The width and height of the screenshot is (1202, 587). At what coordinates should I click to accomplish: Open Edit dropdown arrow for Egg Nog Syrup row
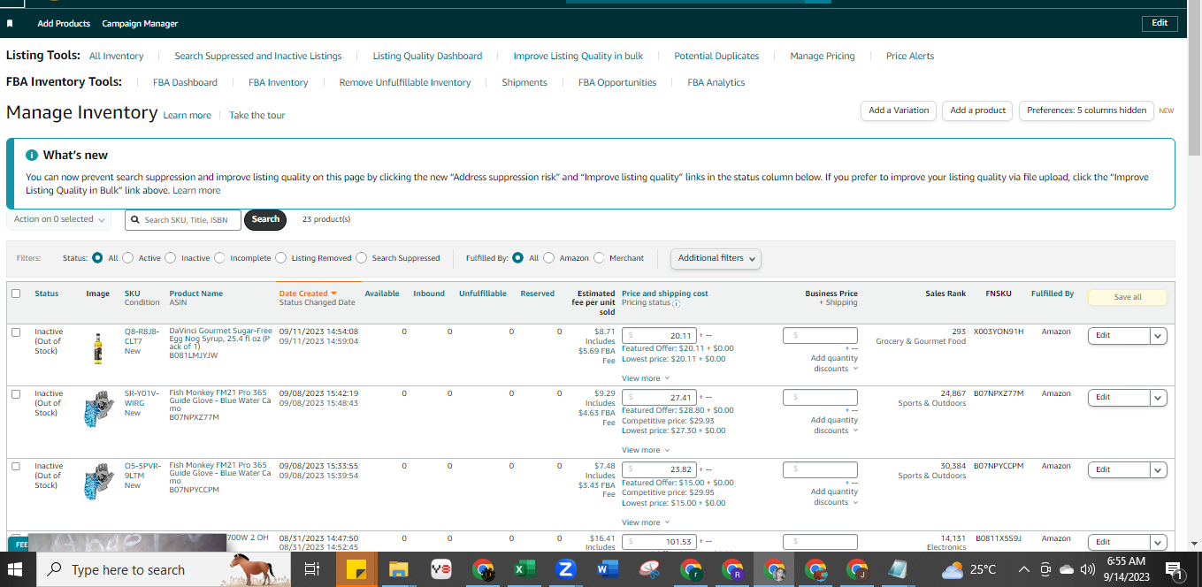[1159, 336]
